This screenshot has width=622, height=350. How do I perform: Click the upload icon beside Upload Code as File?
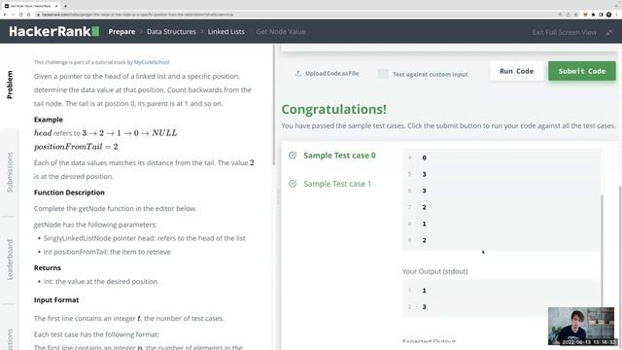(298, 74)
